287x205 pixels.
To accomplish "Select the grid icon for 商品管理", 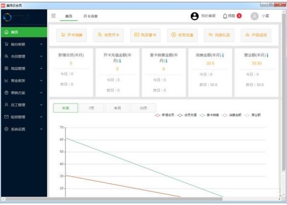I will coord(6,68).
